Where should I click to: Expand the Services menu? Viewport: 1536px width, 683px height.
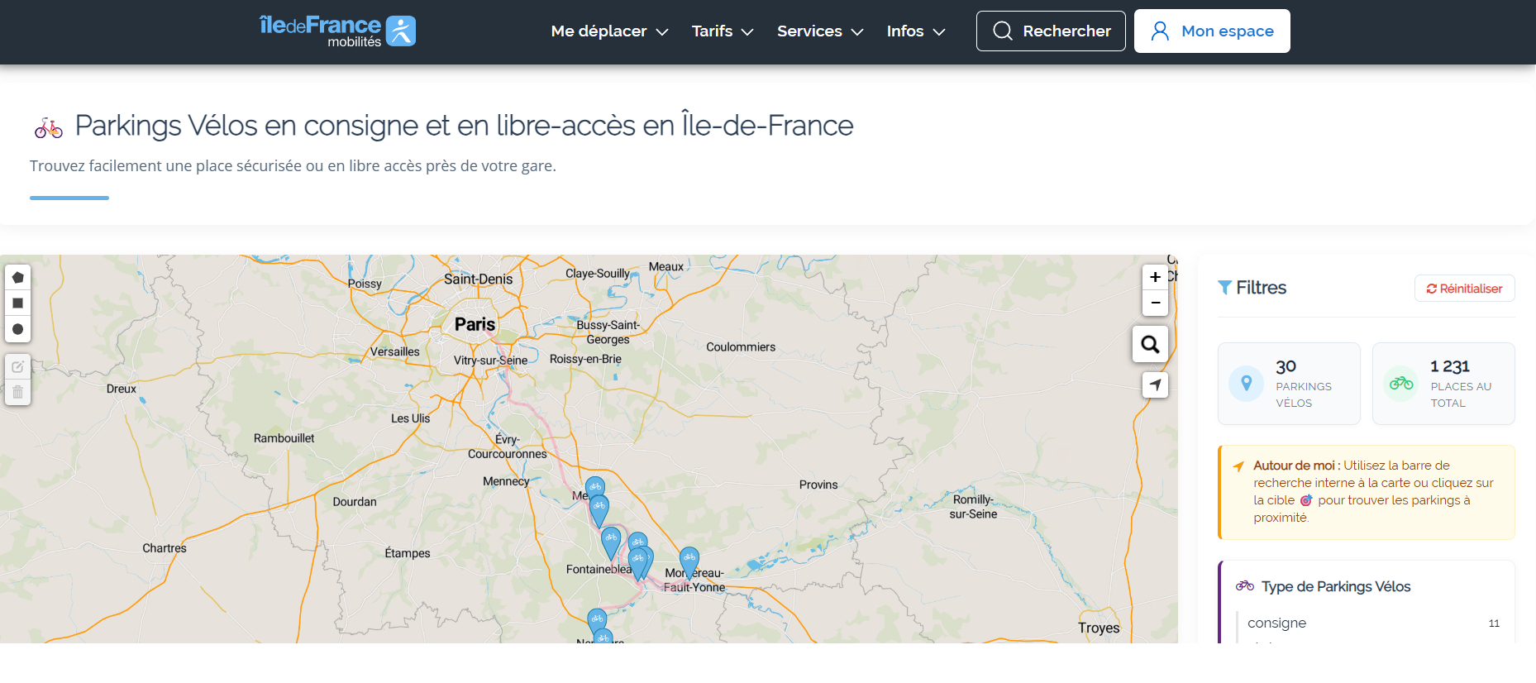tap(820, 31)
